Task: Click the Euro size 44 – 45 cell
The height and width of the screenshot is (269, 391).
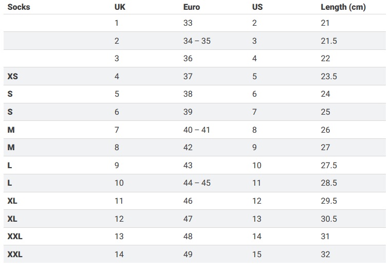Action: point(197,183)
